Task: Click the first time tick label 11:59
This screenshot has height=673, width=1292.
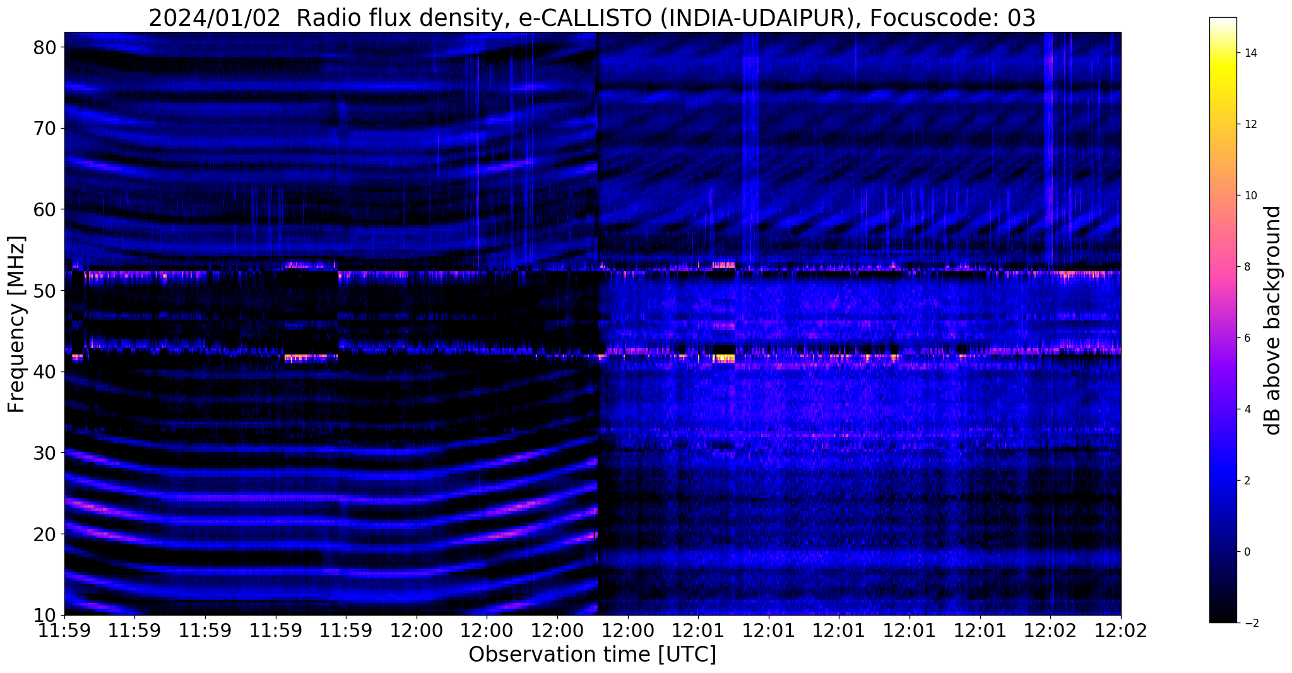Action: (64, 631)
